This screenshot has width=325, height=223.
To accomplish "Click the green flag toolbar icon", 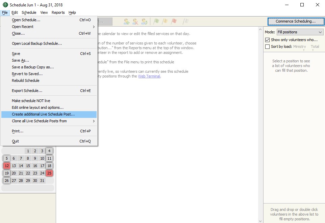I will (156, 22).
